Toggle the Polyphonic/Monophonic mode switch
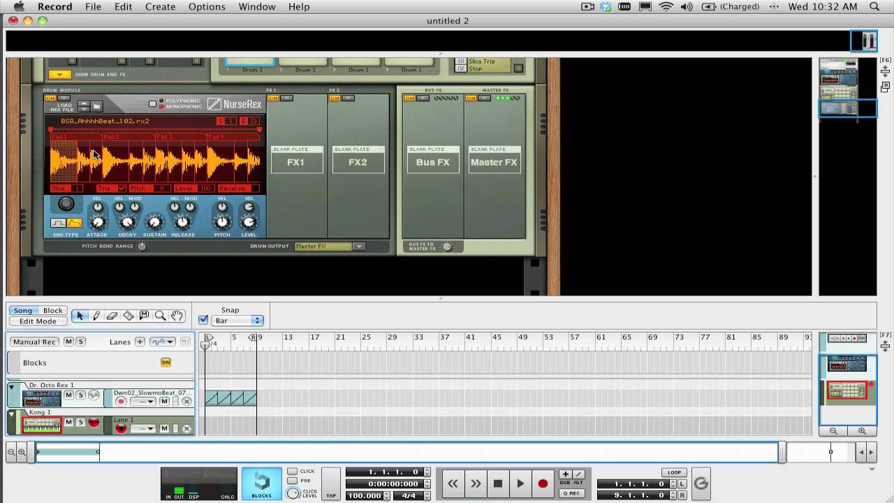 (x=152, y=104)
